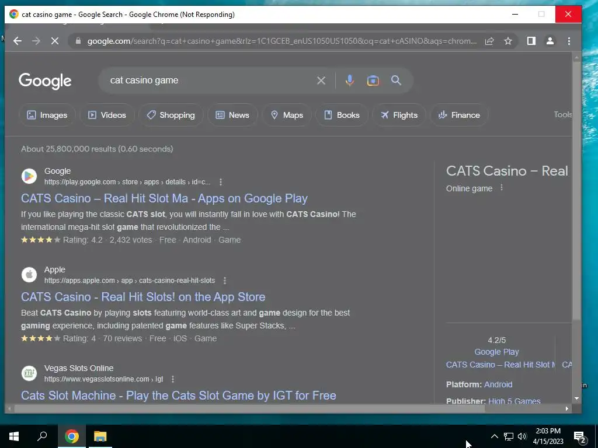Image resolution: width=598 pixels, height=448 pixels.
Task: Open more options for Vegas Slots result
Action: point(173,379)
